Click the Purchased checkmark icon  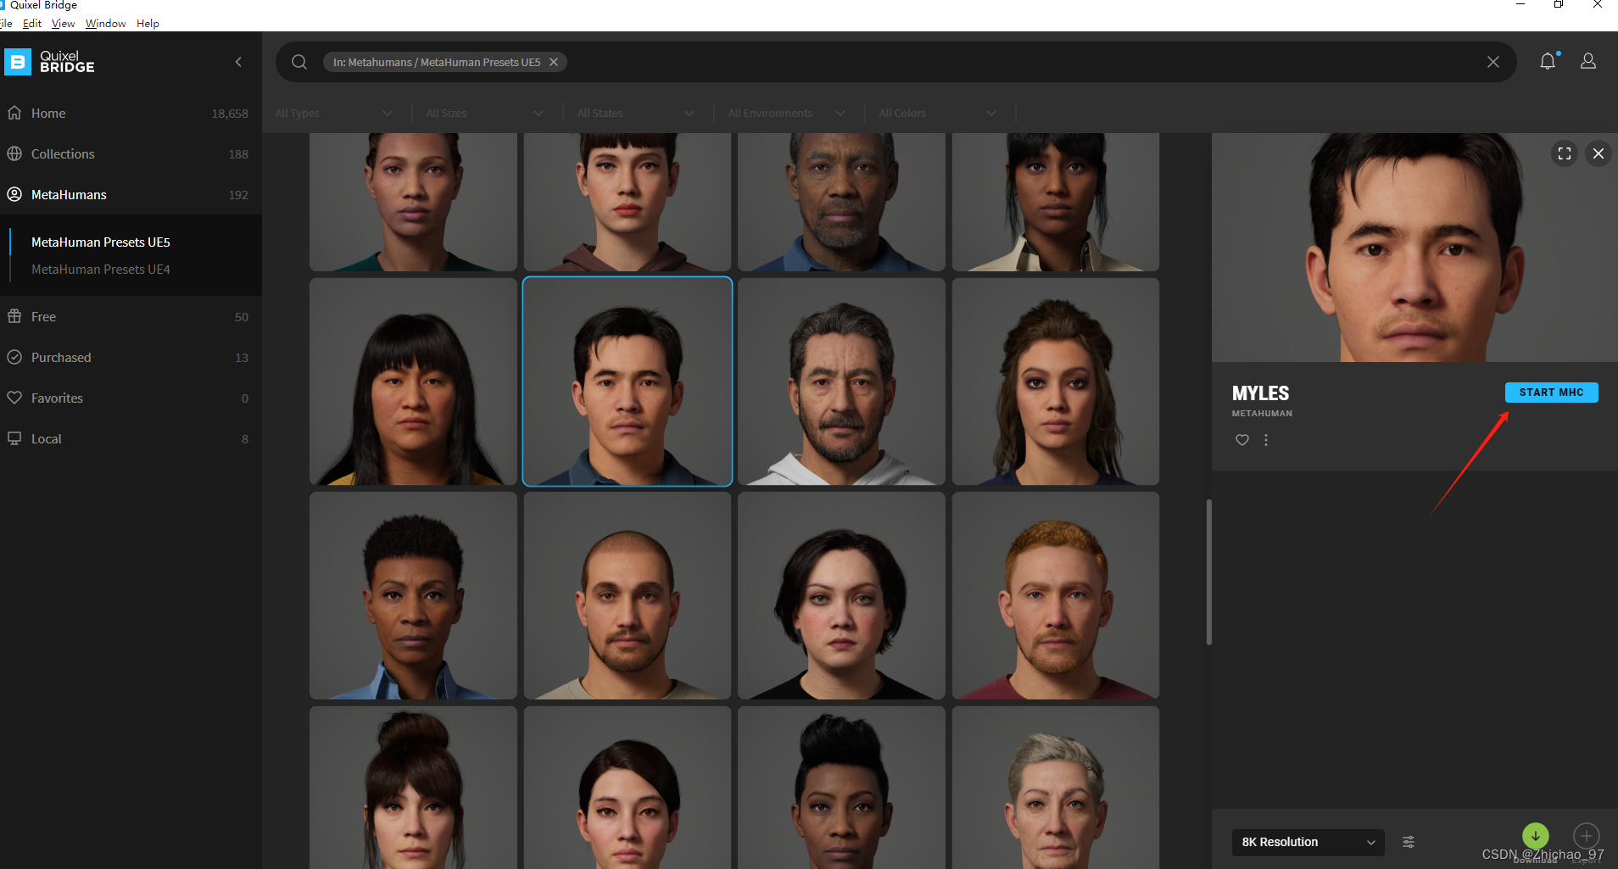[x=14, y=357]
